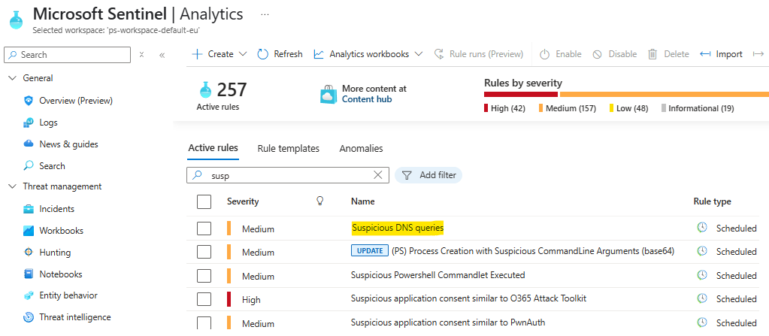Image resolution: width=769 pixels, height=336 pixels.
Task: Sort by Rule type column header
Action: point(712,201)
